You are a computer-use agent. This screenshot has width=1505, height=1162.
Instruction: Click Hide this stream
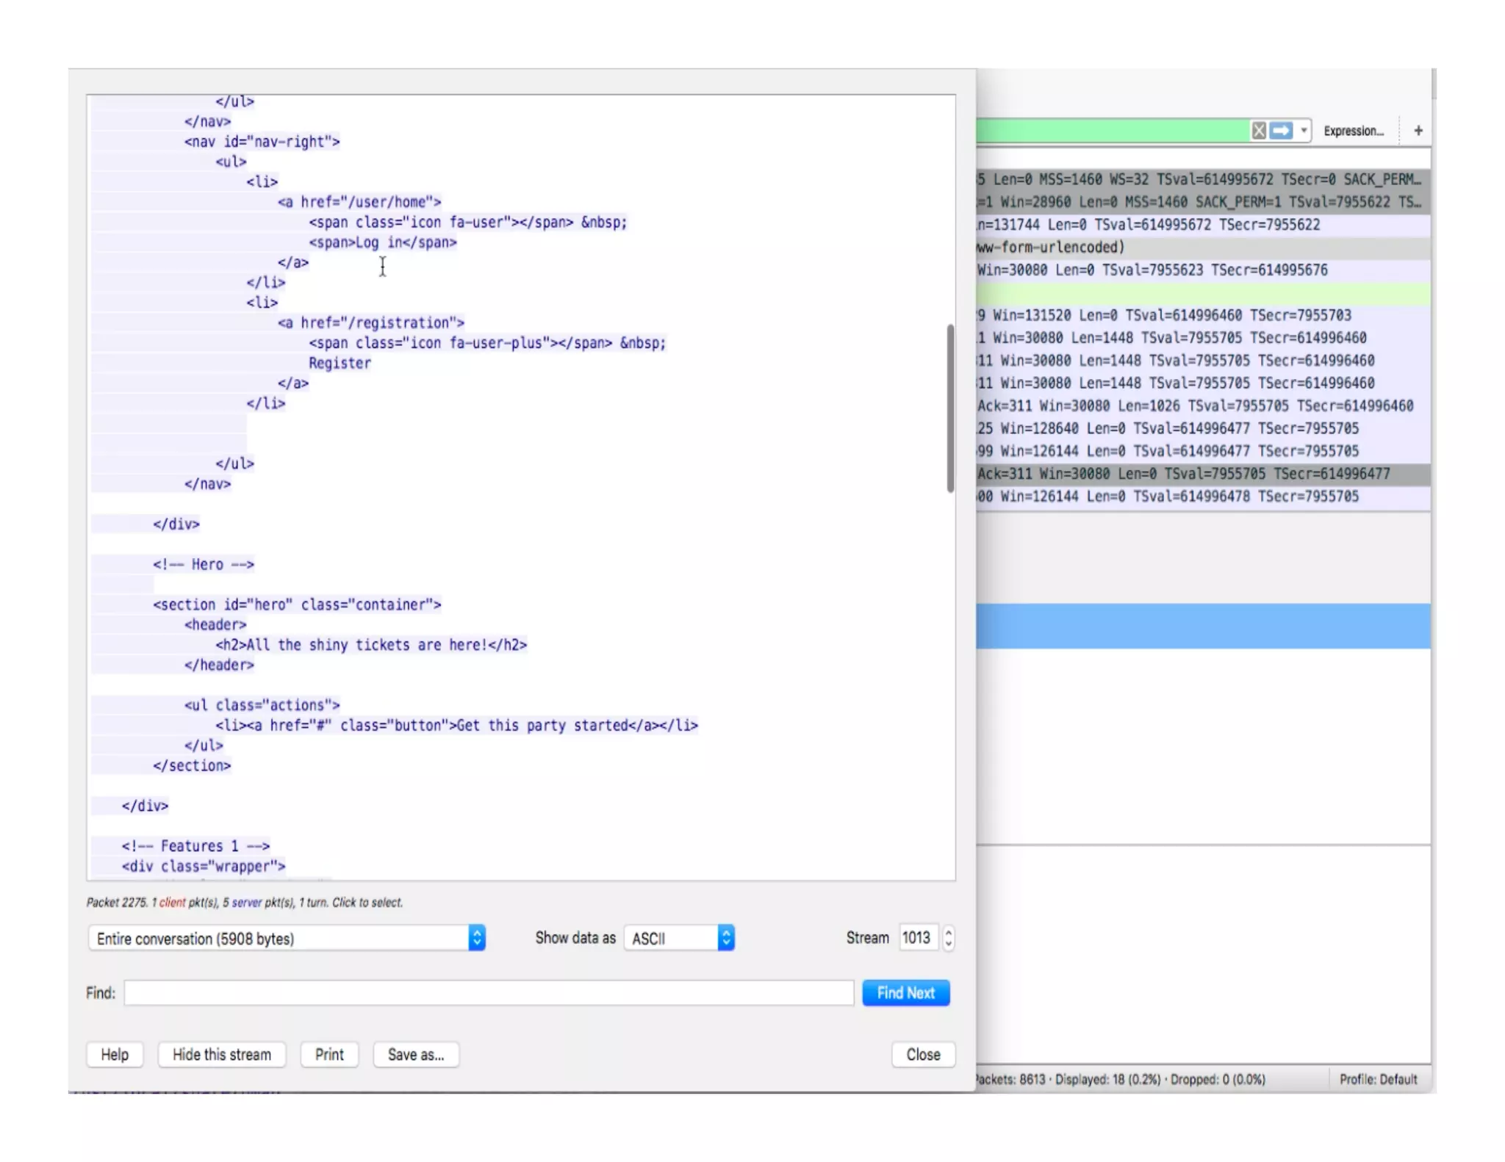(221, 1055)
